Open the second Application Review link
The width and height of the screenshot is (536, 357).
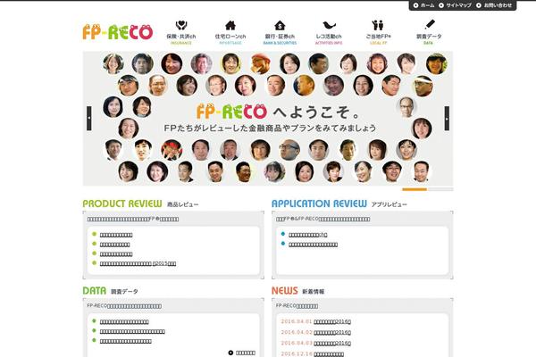point(314,245)
